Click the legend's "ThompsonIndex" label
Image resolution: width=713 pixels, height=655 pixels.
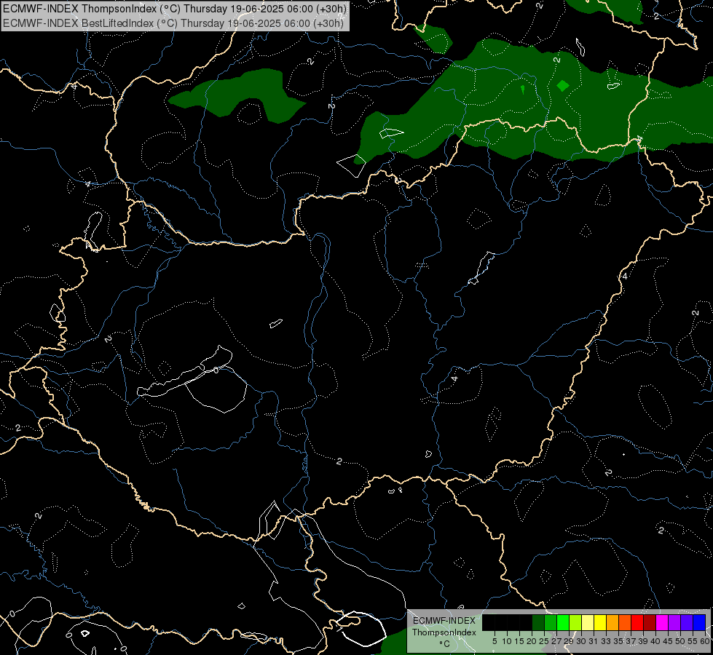(444, 632)
